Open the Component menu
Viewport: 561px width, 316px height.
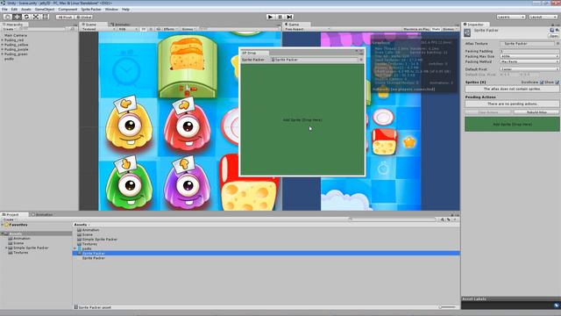coord(67,10)
